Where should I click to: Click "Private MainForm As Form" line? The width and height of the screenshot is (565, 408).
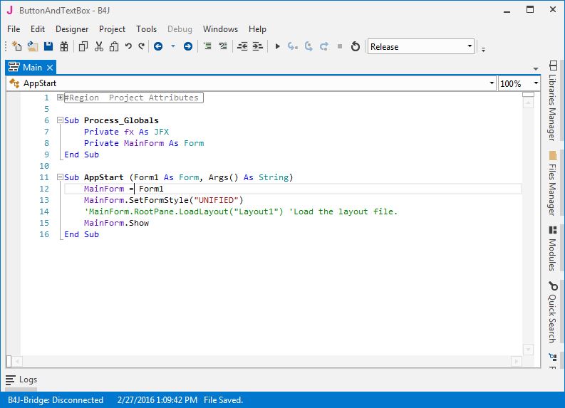coord(144,143)
